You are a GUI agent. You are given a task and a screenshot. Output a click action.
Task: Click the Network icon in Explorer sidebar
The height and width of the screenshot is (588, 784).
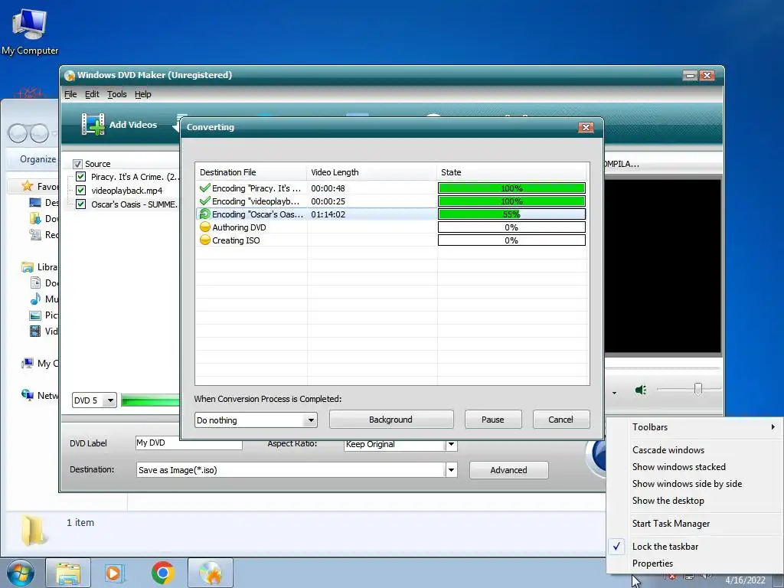(x=28, y=395)
